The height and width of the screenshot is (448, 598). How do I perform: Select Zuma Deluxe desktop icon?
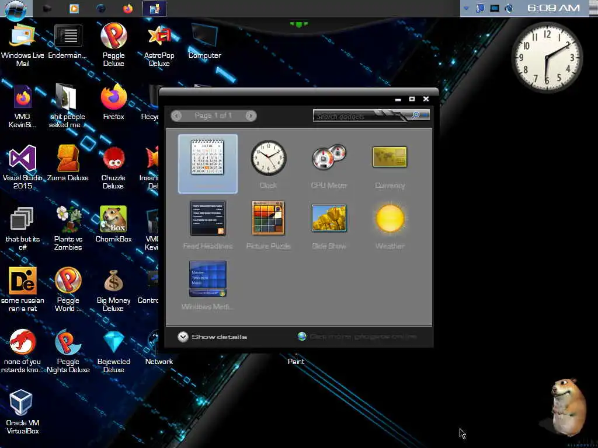(68, 163)
